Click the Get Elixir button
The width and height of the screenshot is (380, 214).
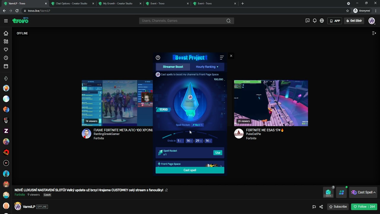(x=354, y=21)
